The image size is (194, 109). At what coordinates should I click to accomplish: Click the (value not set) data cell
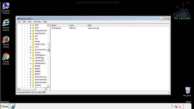[93, 28]
